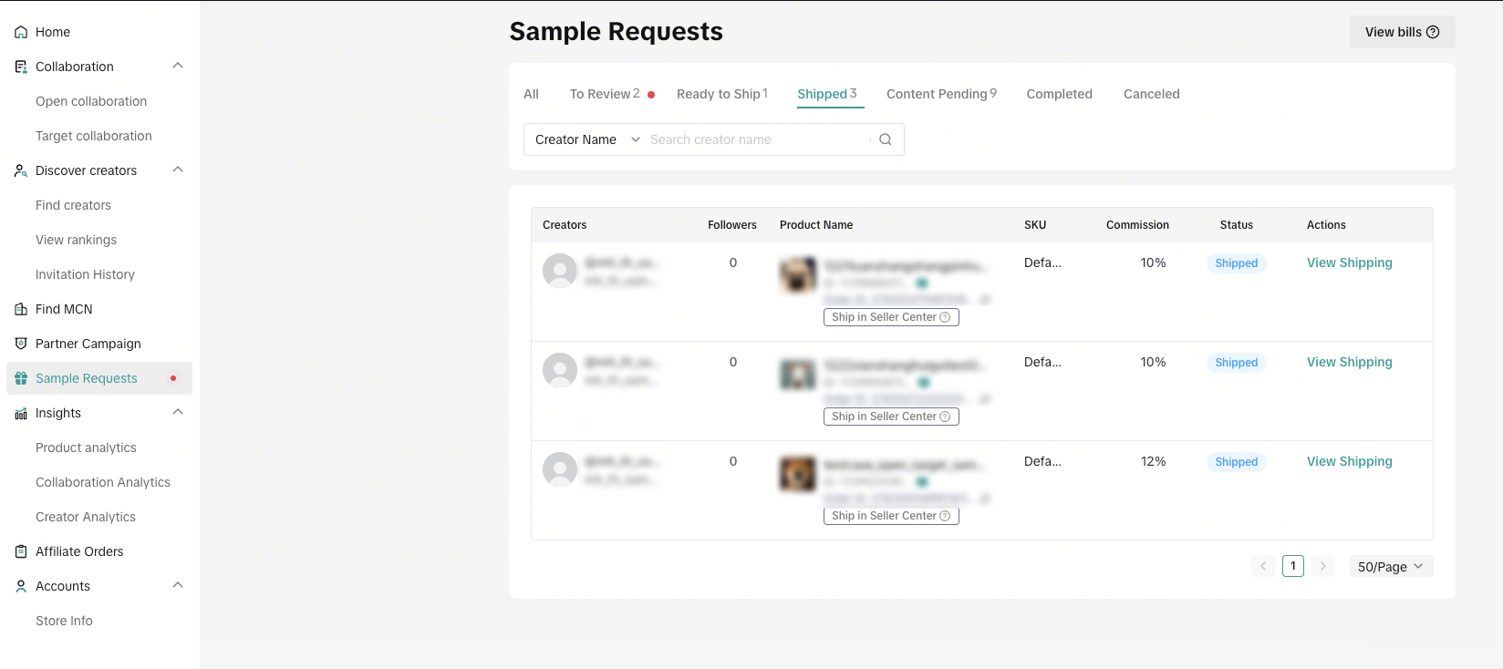Collapse the Collaboration section
Viewport: 1503px width, 669px height.
pyautogui.click(x=178, y=66)
